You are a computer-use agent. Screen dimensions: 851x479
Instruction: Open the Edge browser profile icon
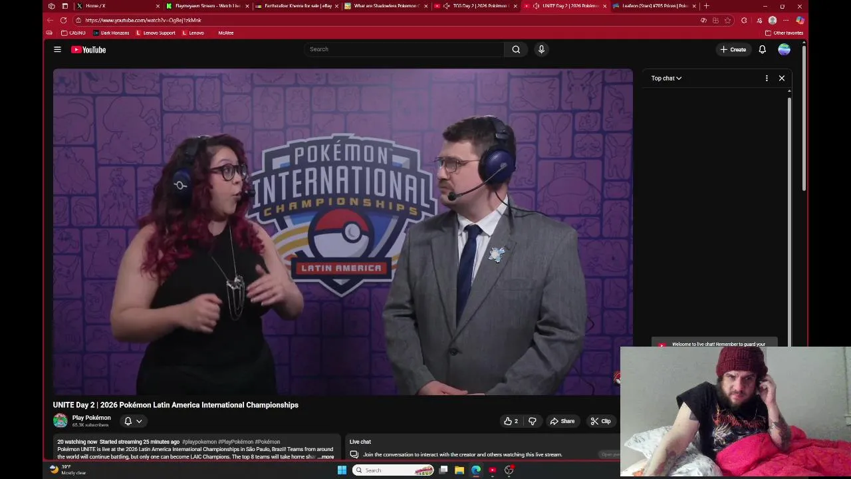(x=773, y=20)
